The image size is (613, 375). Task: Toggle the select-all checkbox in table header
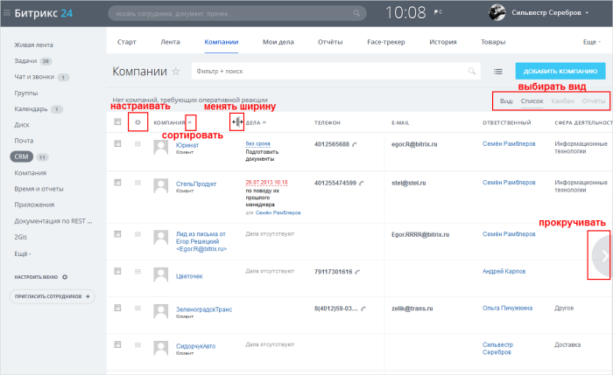pyautogui.click(x=117, y=122)
